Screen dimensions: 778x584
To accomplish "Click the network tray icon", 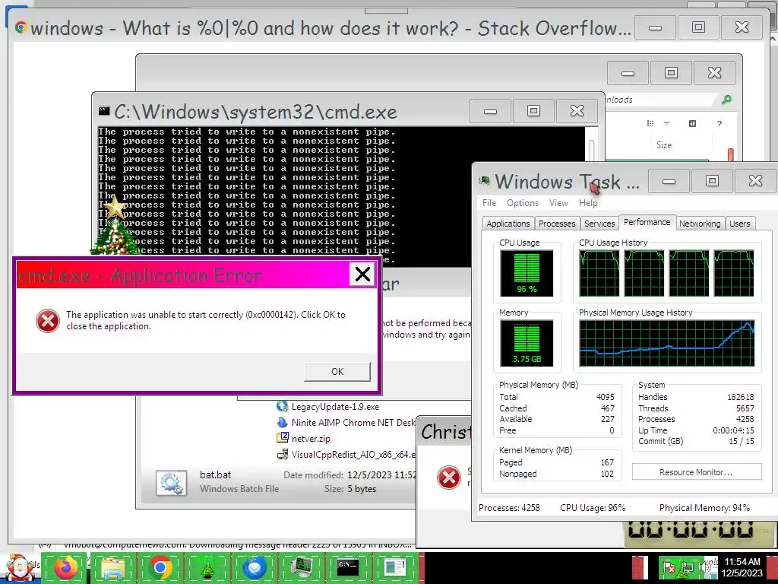I will 687,567.
